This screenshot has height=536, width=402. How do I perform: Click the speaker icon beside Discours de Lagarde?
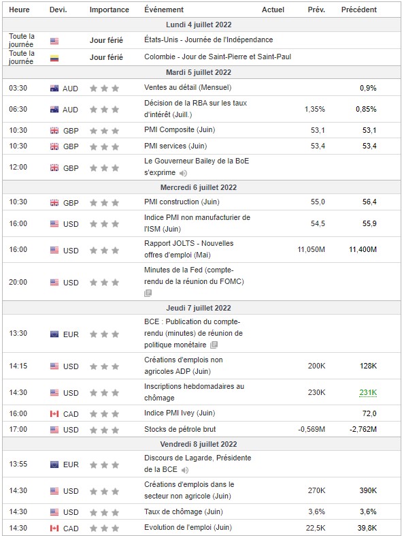[x=185, y=471]
